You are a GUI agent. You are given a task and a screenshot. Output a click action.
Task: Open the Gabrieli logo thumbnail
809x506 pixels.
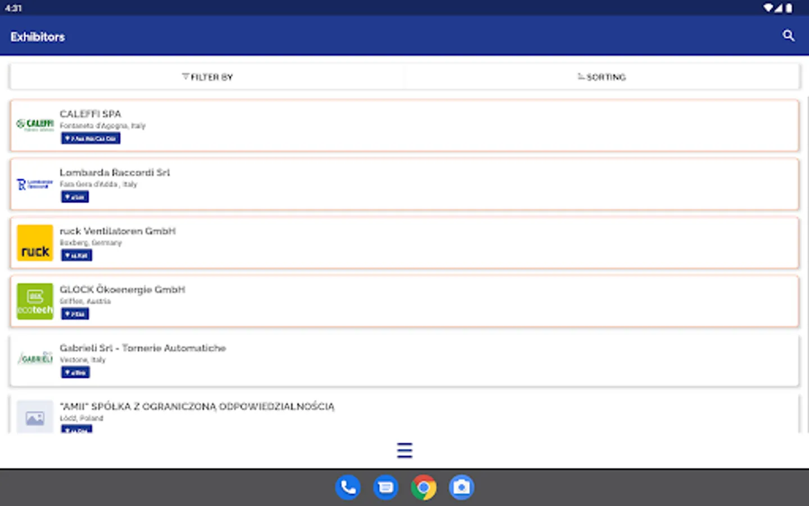tap(35, 358)
